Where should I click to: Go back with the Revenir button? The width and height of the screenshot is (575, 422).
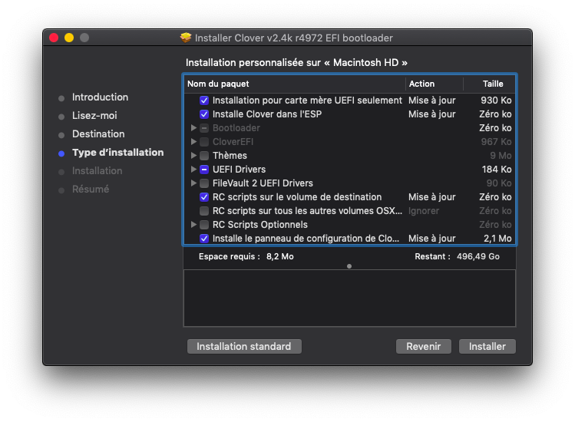(x=424, y=347)
